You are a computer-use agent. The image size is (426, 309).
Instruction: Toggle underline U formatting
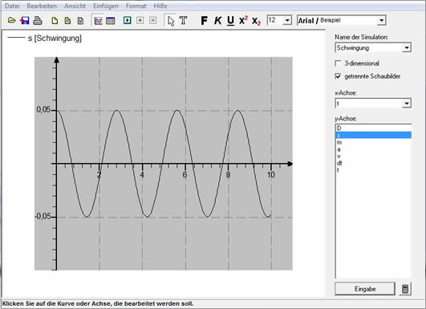pos(230,21)
